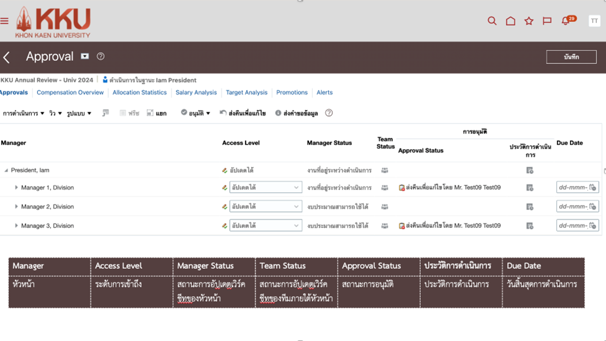Click the บันทึก save button
Image resolution: width=606 pixels, height=341 pixels.
tap(571, 57)
